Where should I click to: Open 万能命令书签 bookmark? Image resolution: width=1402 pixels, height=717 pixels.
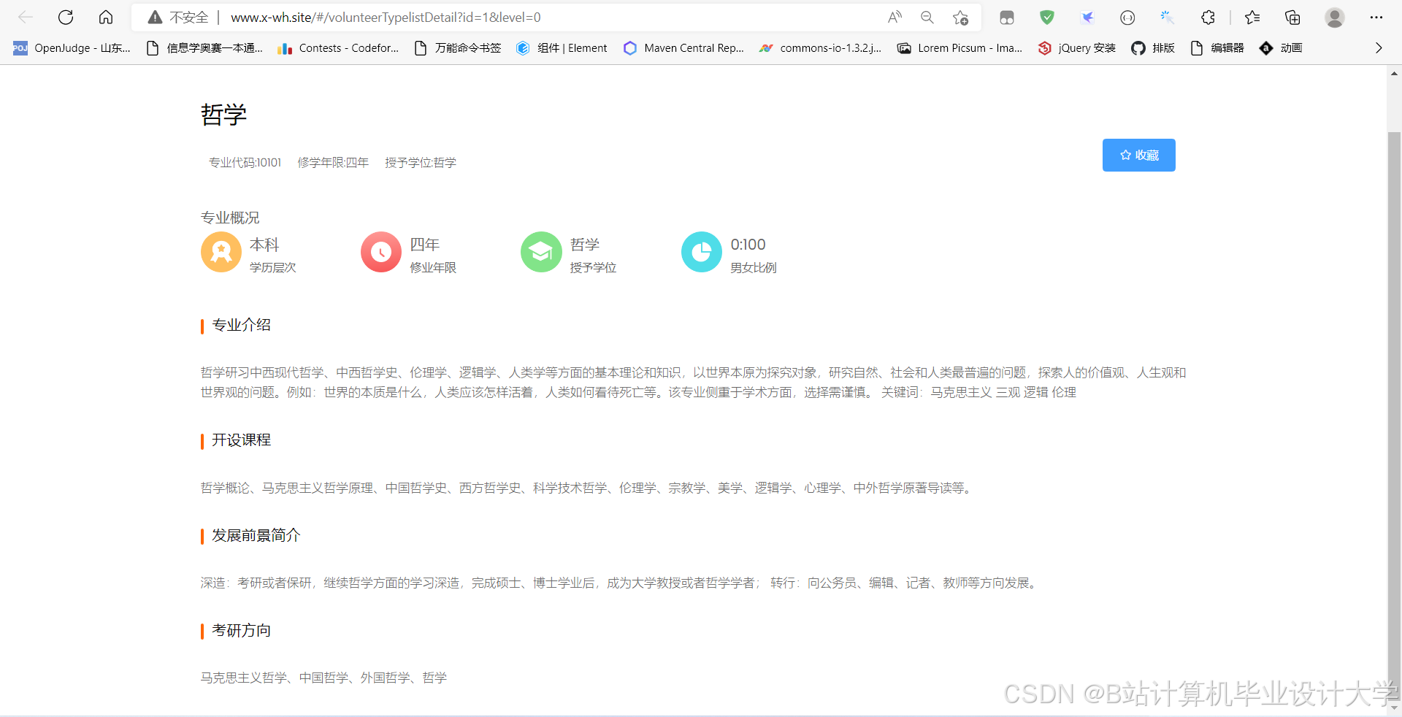point(457,48)
